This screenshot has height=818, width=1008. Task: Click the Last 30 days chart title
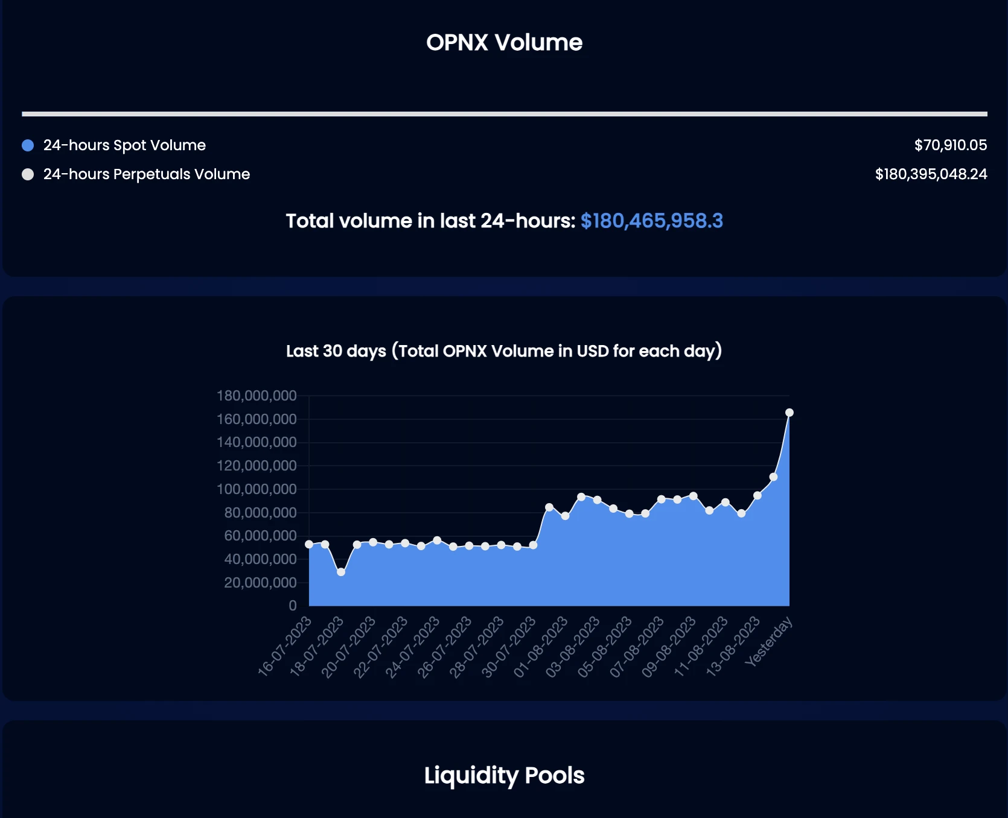[x=504, y=351]
